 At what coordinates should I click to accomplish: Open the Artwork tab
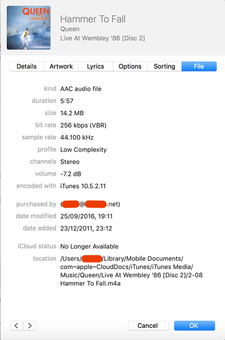[61, 66]
